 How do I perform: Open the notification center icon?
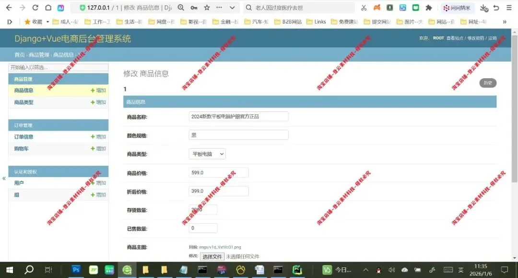pos(505,270)
